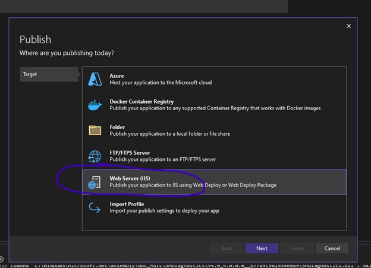The image size is (371, 268).
Task: Choose Docker Container Registry title
Action: click(x=142, y=101)
